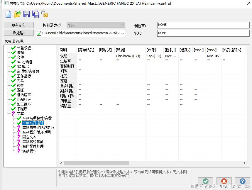Click the Misc. #2 cell
The height and width of the screenshot is (190, 252).
[213, 56]
